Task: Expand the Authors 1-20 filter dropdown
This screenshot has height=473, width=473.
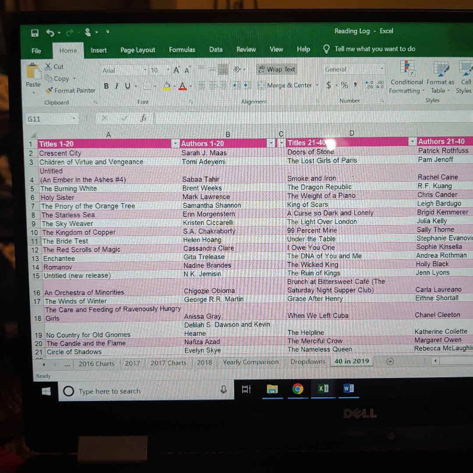Action: 271,143
